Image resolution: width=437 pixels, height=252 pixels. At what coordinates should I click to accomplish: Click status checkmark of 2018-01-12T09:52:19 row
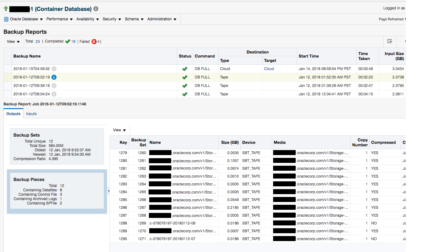pos(185,77)
